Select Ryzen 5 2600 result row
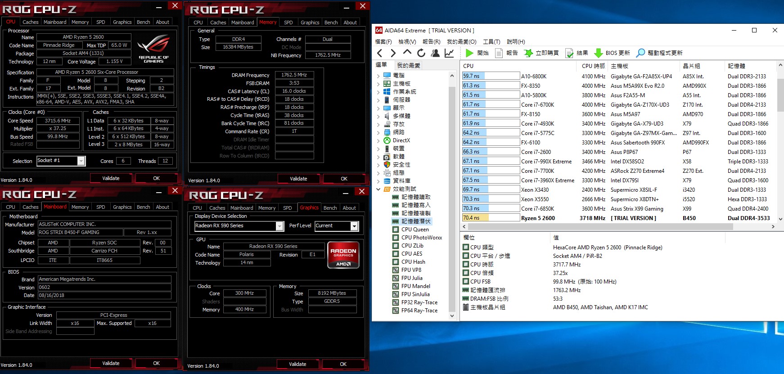Image resolution: width=784 pixels, height=374 pixels. (x=618, y=218)
